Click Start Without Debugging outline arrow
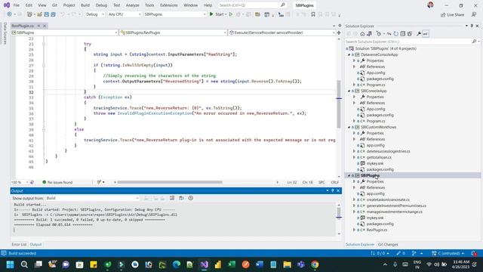 click(x=231, y=14)
